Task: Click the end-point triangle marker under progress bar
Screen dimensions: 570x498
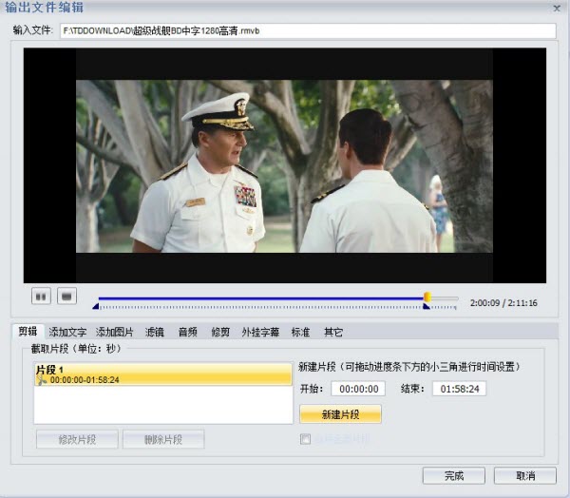Action: pyautogui.click(x=427, y=306)
